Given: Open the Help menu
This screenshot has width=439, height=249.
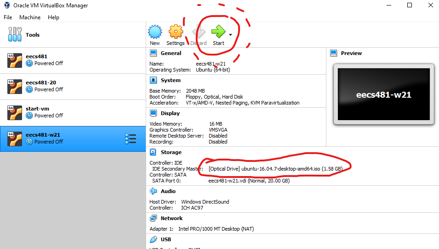Looking at the screenshot, I should pyautogui.click(x=53, y=17).
